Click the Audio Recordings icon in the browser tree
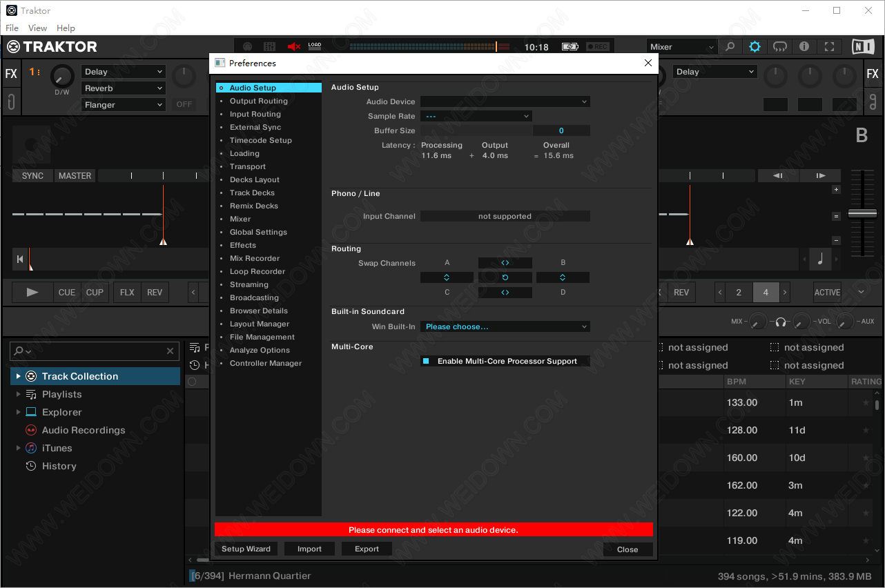The height and width of the screenshot is (588, 885). click(x=31, y=430)
